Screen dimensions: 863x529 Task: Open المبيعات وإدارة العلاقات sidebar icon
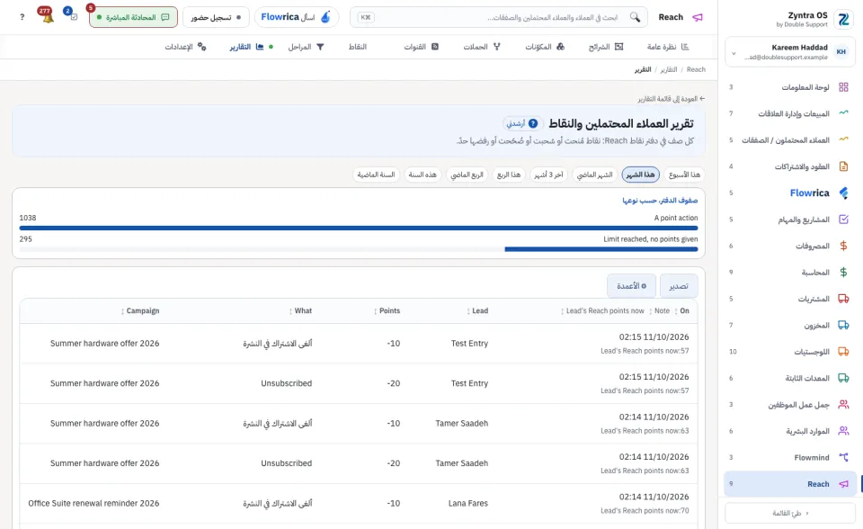843,113
